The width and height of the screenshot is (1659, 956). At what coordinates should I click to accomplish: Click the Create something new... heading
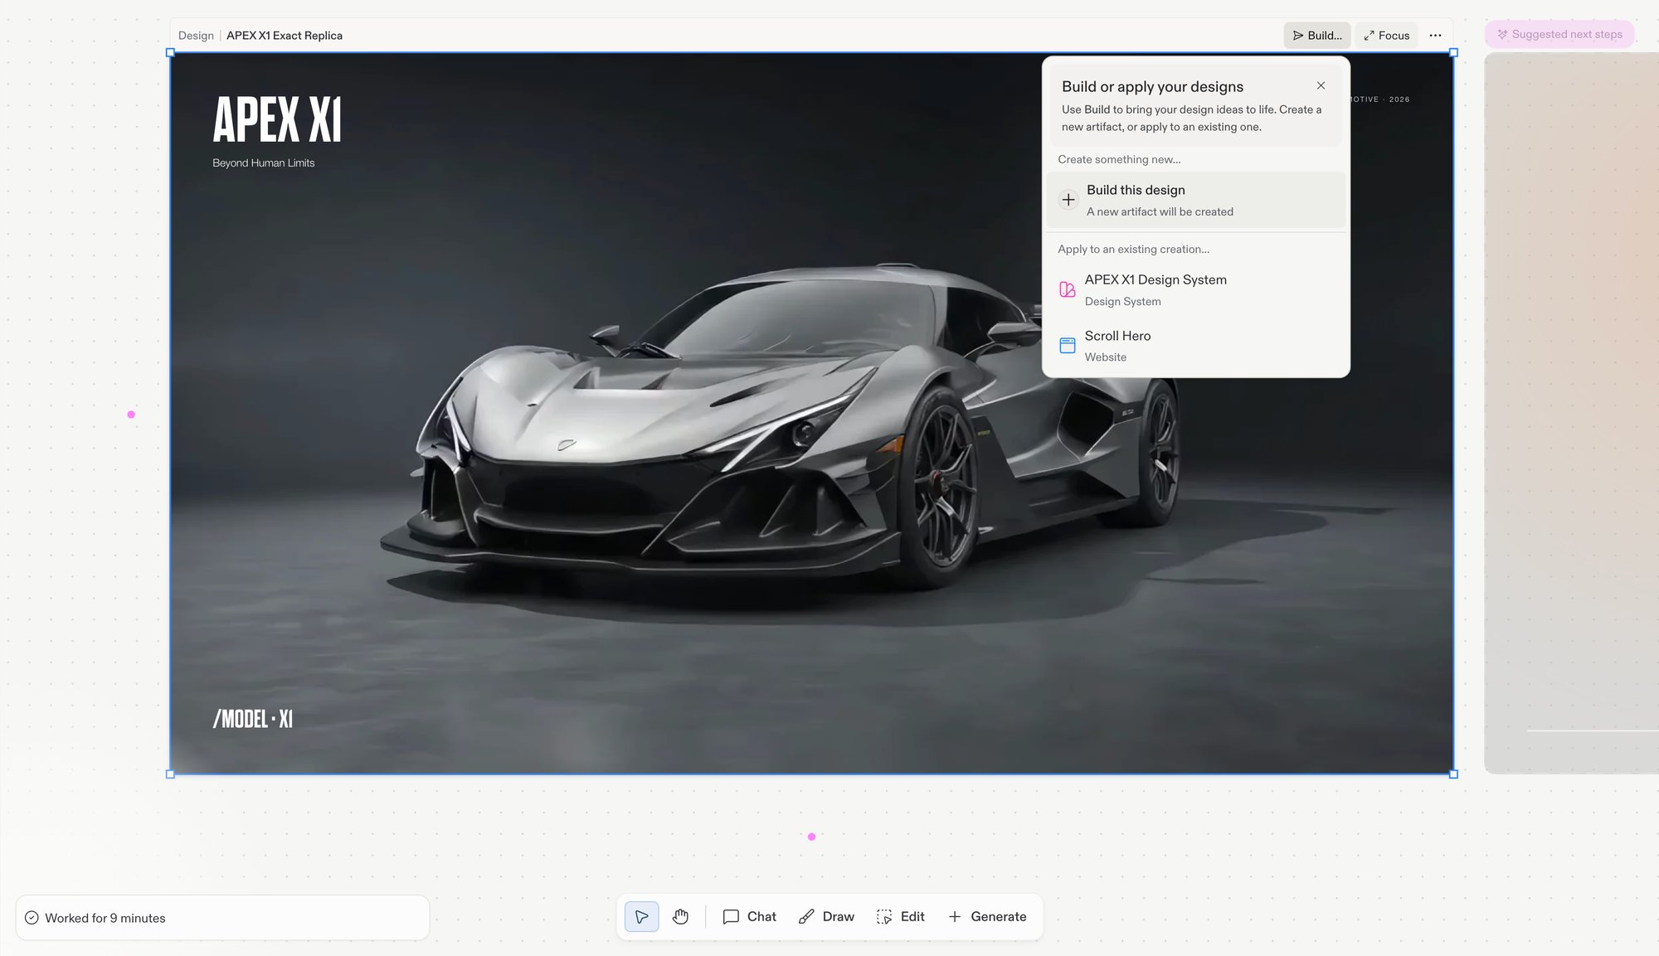click(x=1119, y=159)
